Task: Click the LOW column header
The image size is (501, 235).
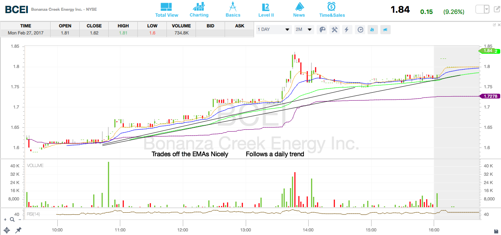Action: pos(152,26)
